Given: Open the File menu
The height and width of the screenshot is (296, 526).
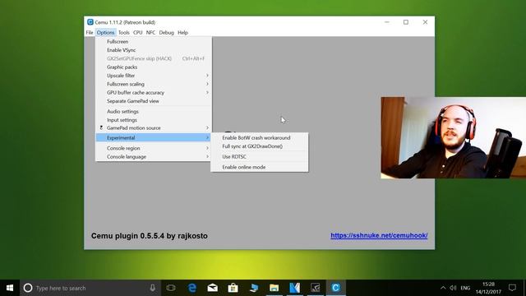Looking at the screenshot, I should tap(90, 33).
